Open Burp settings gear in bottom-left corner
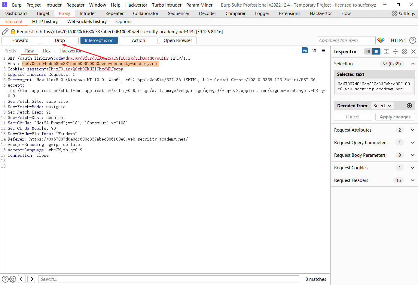 [13, 279]
